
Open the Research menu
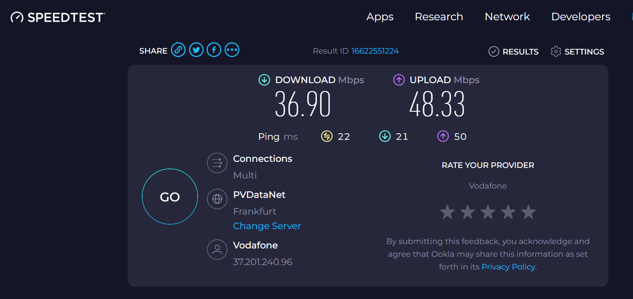pos(439,17)
